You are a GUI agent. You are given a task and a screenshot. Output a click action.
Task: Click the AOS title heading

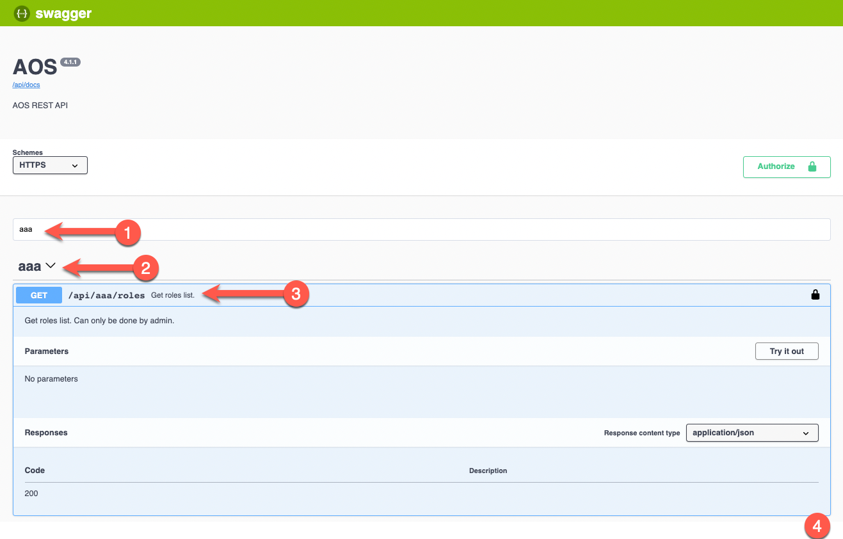[33, 66]
